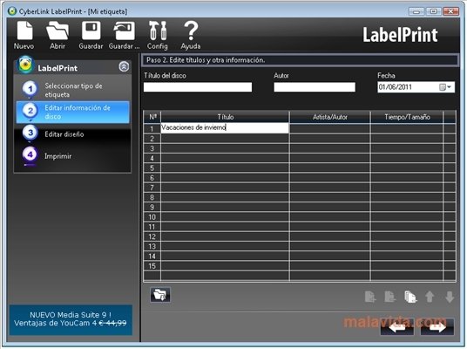Move track up with the up arrow
467x349 pixels.
[x=430, y=297]
